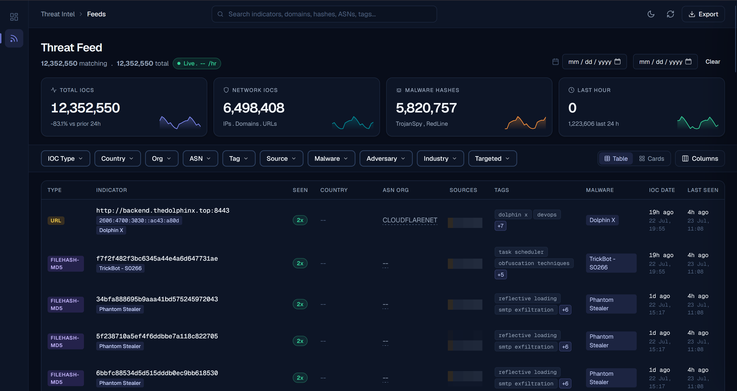Switch to Cards view
The image size is (737, 391).
(652, 159)
